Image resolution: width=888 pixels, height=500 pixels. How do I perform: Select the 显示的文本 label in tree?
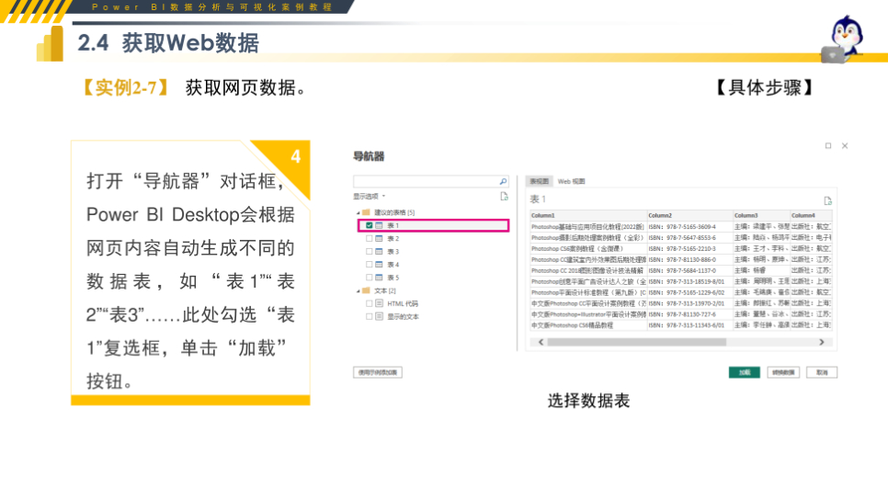pyautogui.click(x=403, y=316)
